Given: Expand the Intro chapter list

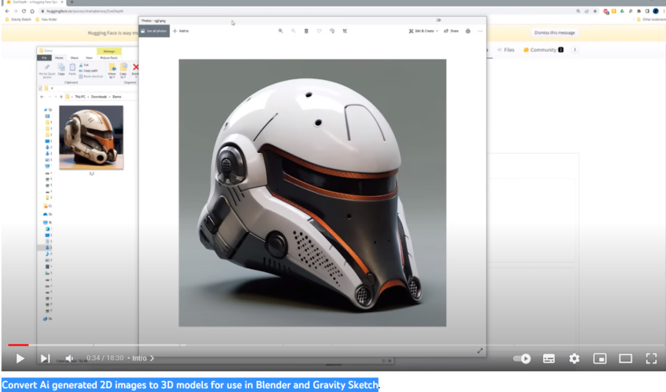Looking at the screenshot, I should point(143,358).
